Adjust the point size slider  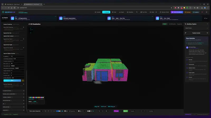click(x=58, y=111)
